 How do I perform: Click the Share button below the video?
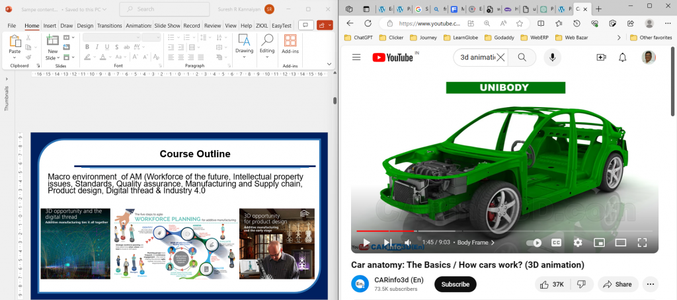tap(617, 284)
